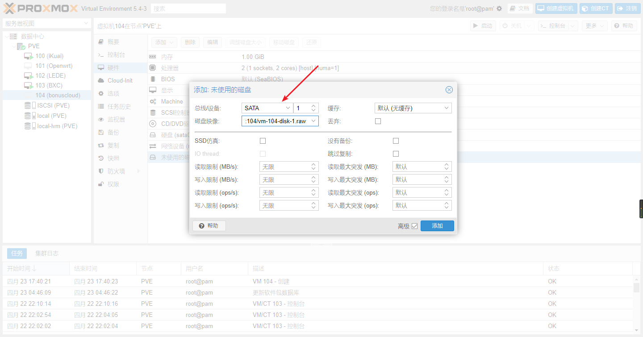Image resolution: width=643 pixels, height=337 pixels.
Task: Click the 创建虚拟机 button
Action: click(556, 8)
